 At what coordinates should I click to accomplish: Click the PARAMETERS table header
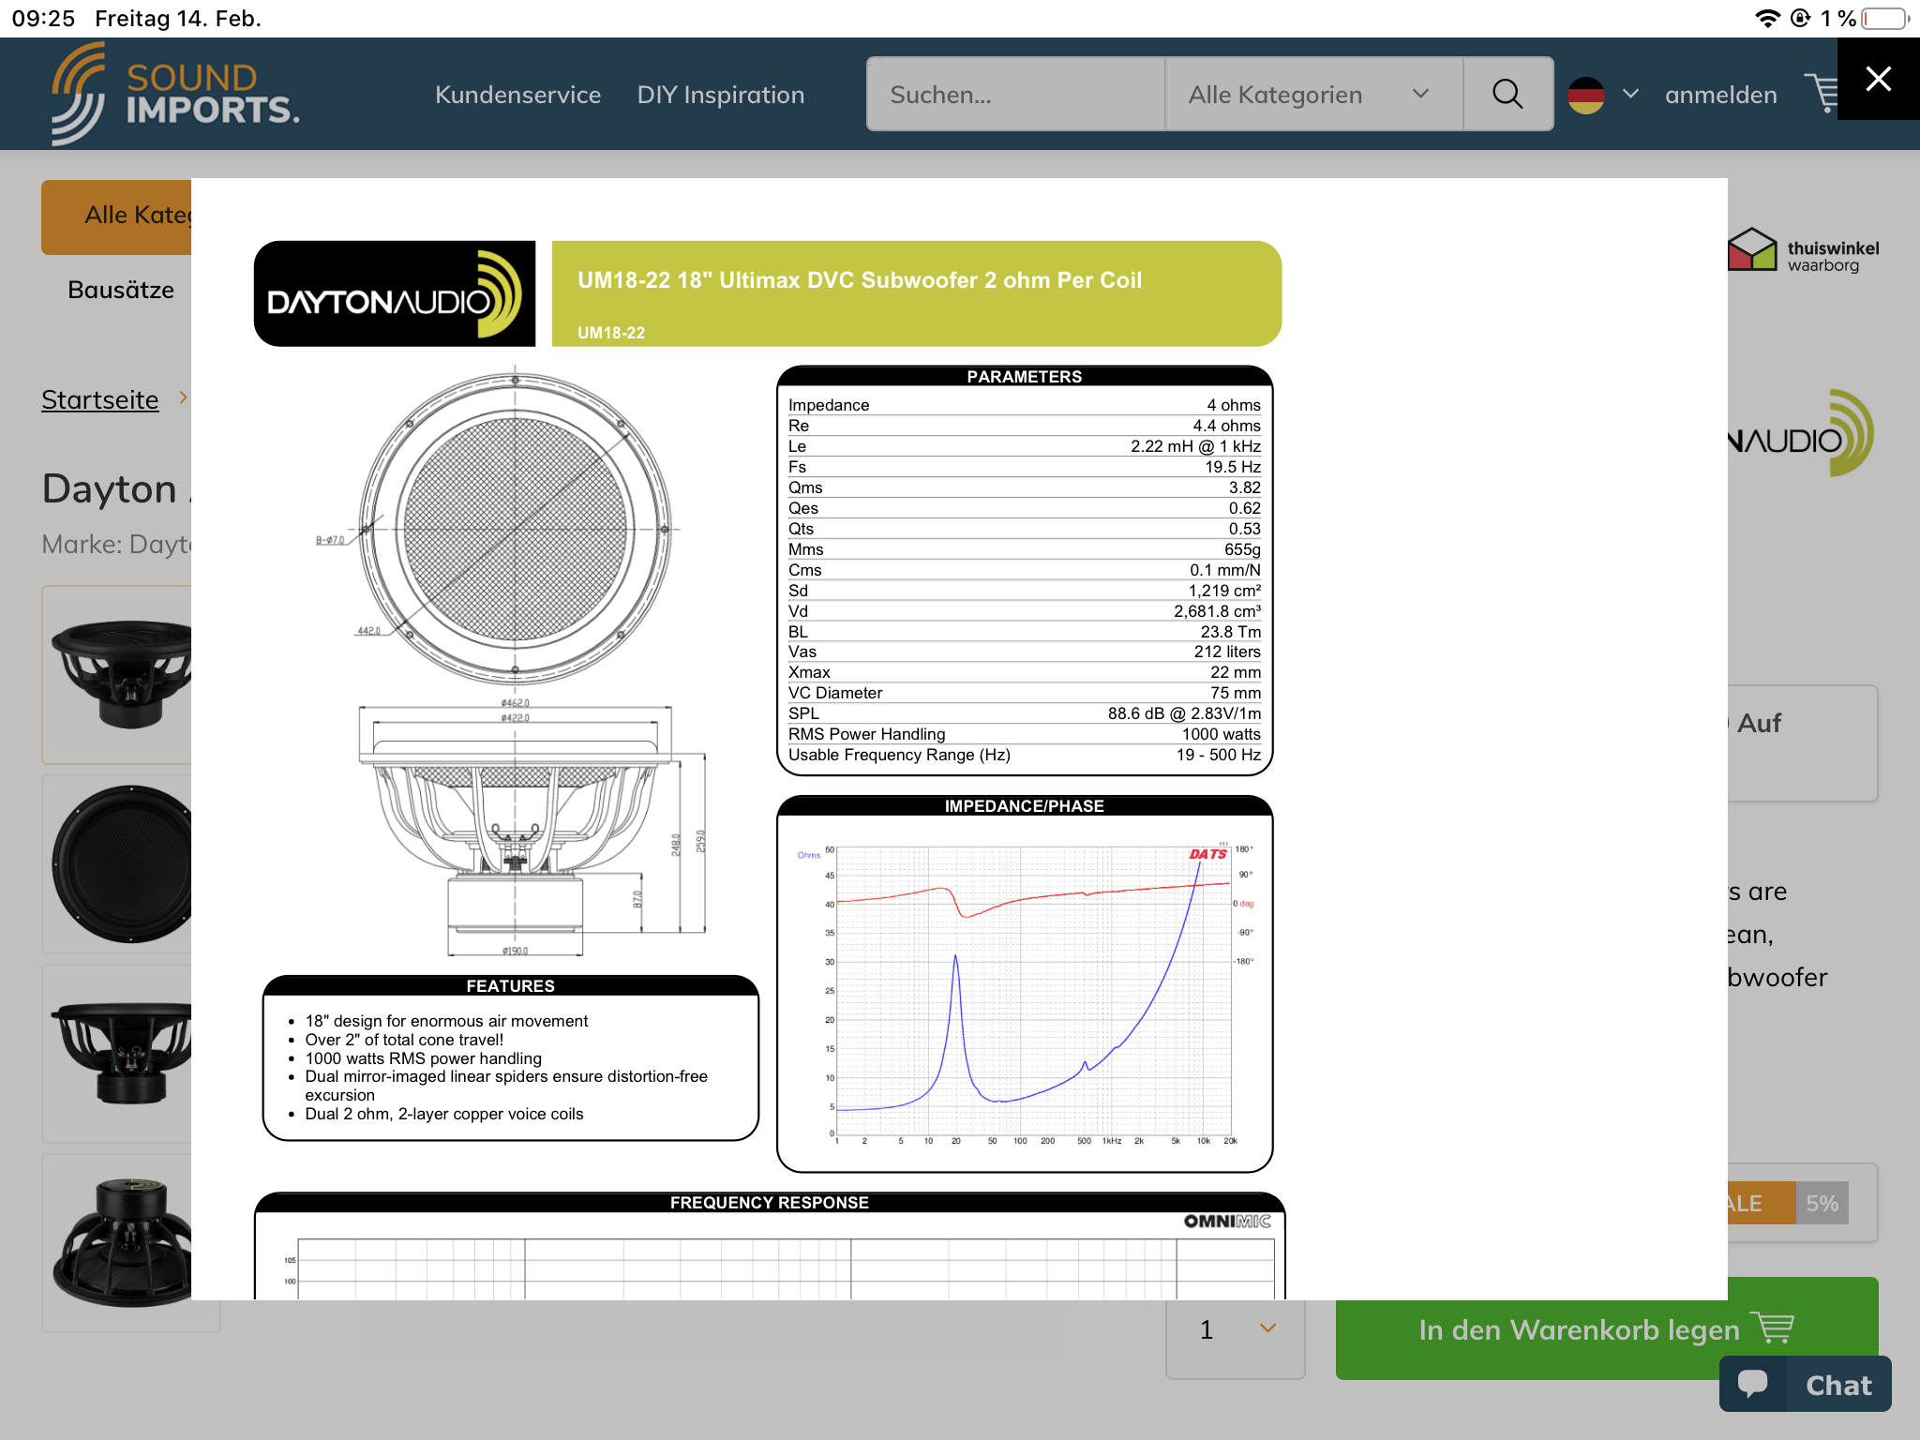[x=1024, y=376]
